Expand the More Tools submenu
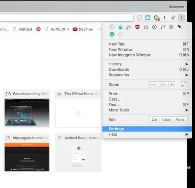 point(147,110)
